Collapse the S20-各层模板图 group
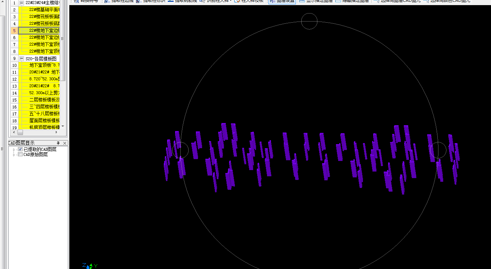Viewport: 491px width, 269px height. [22, 58]
